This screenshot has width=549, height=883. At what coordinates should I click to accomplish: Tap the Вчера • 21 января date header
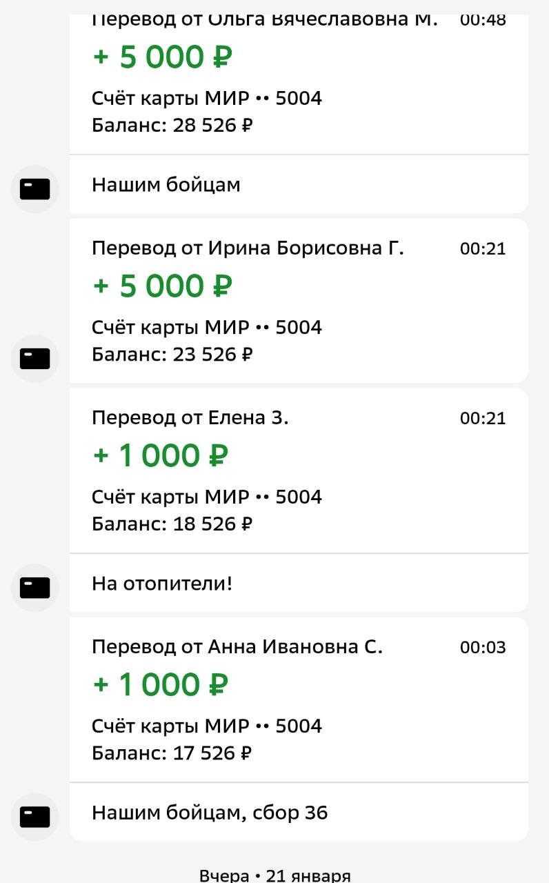point(274,875)
